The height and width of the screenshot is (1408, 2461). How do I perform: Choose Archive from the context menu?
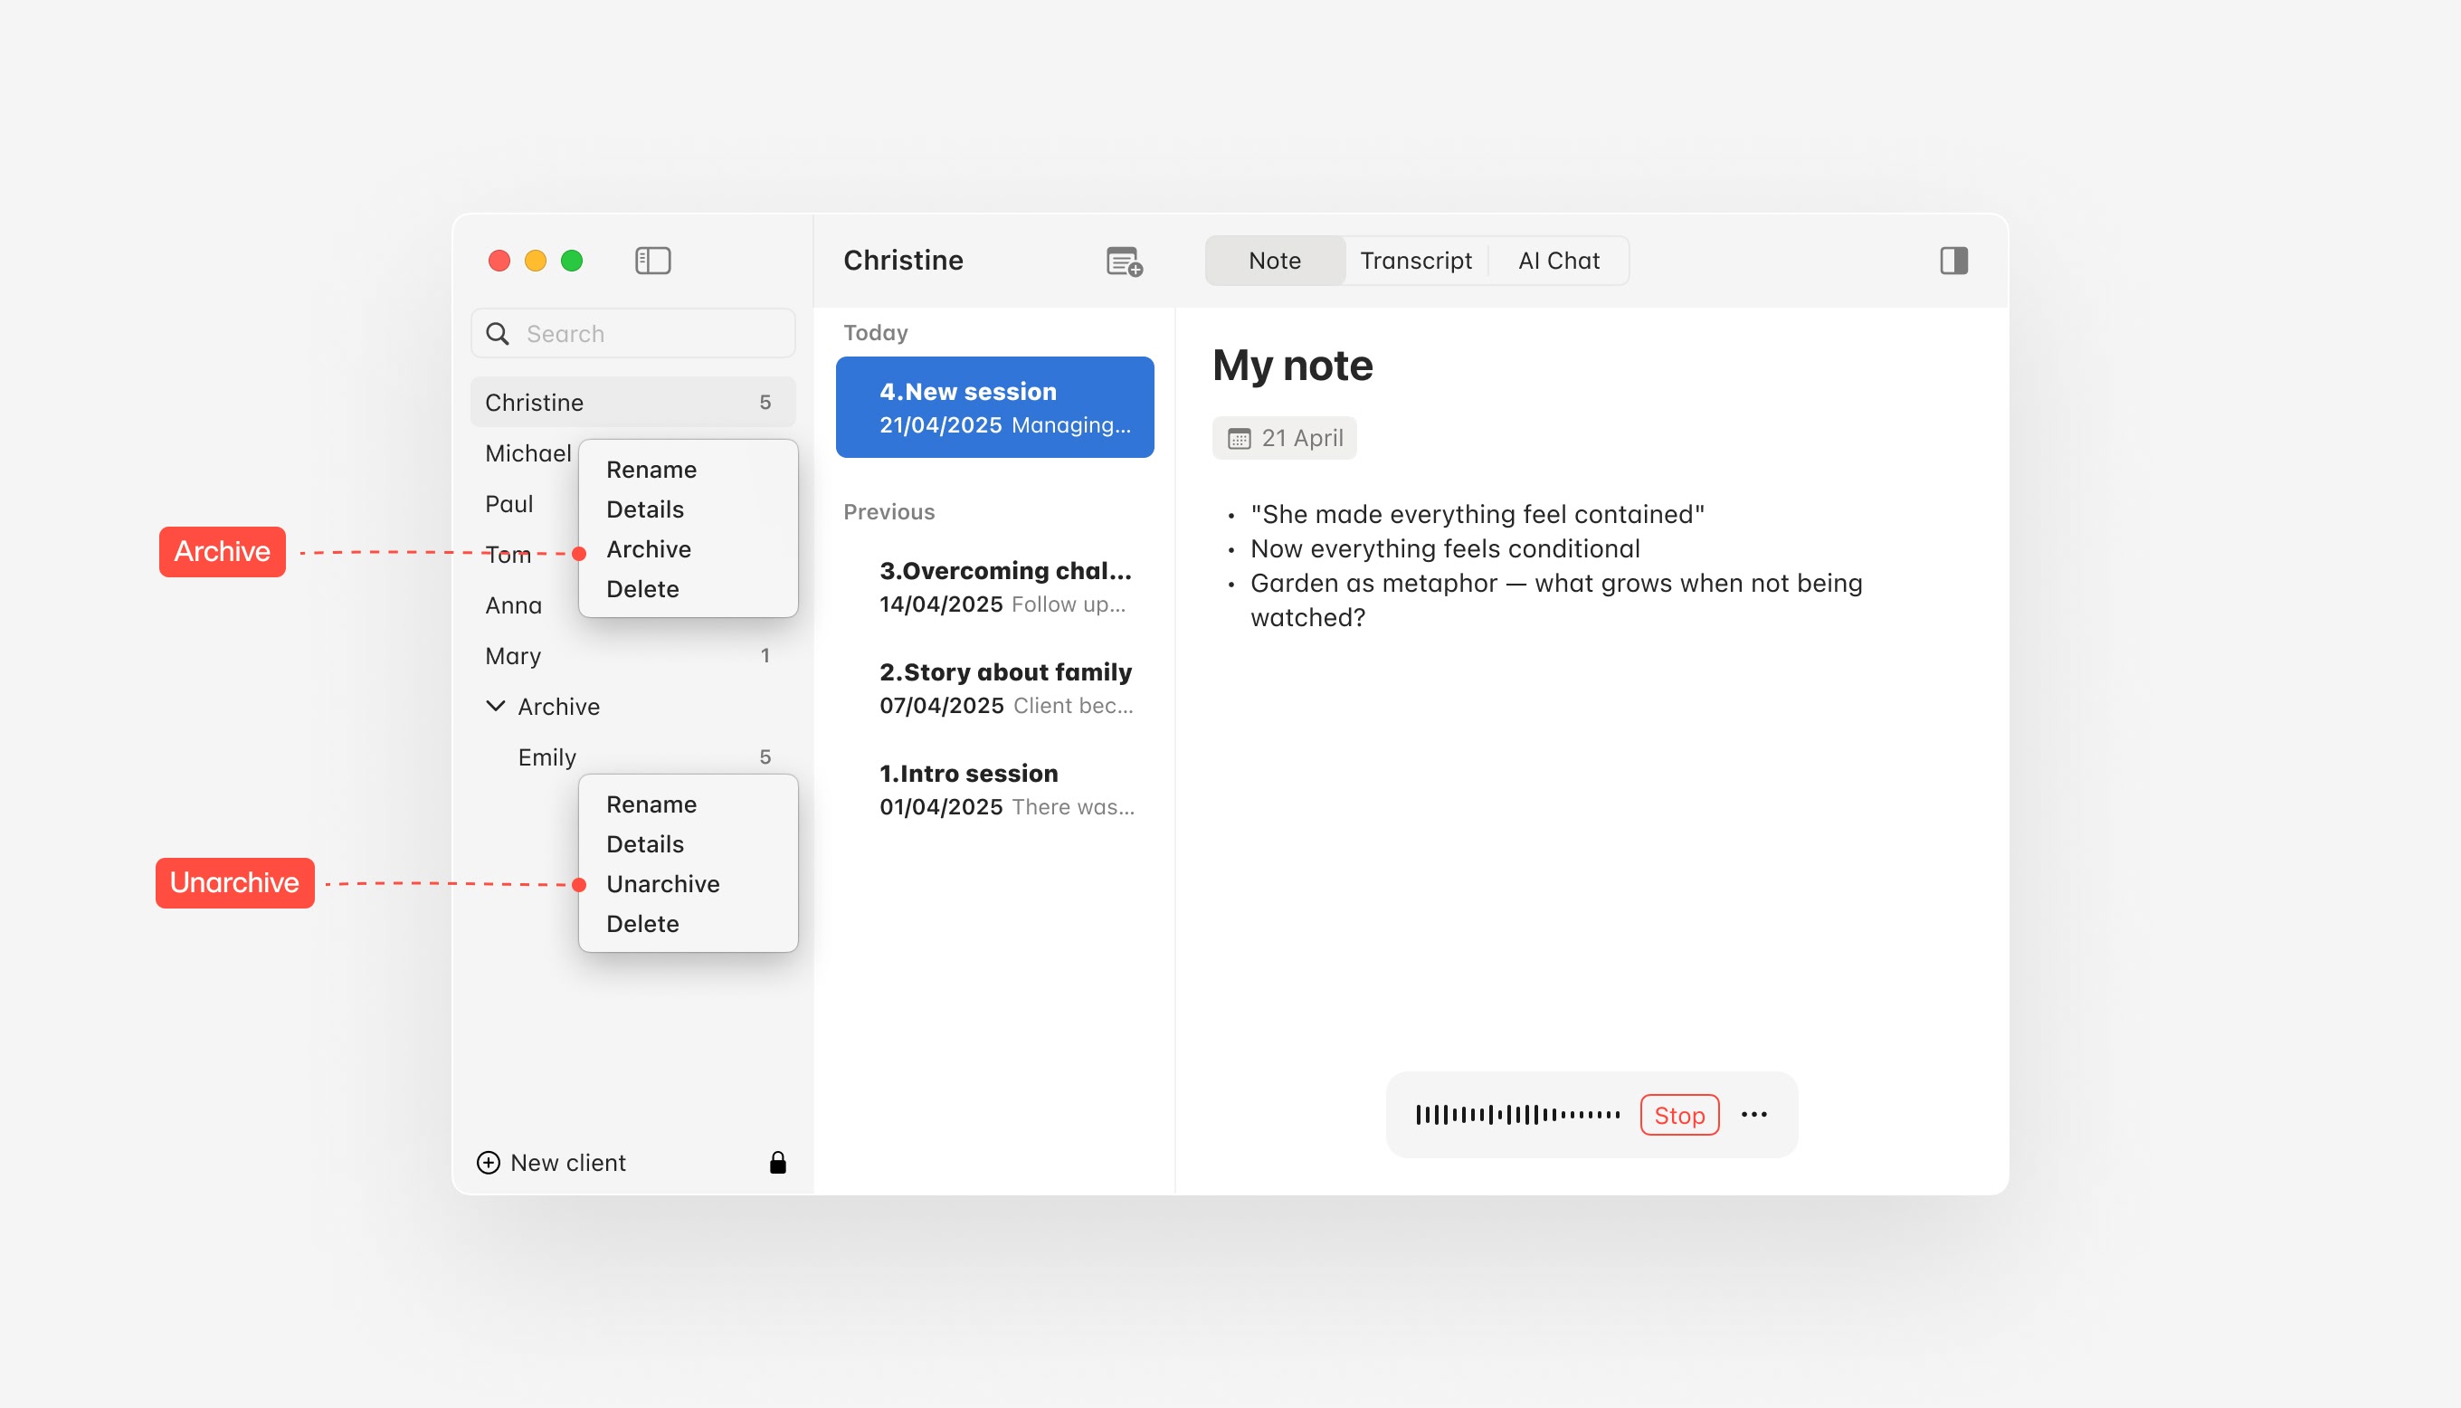tap(649, 549)
